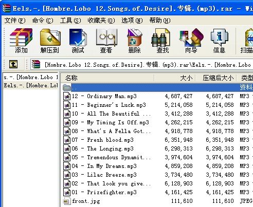Image resolution: width=253 pixels, height=207 pixels.
Task: Open the 帮助(H) menu
Action: [160, 21]
